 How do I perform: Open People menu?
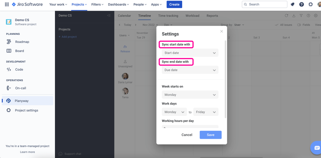coord(140,4)
